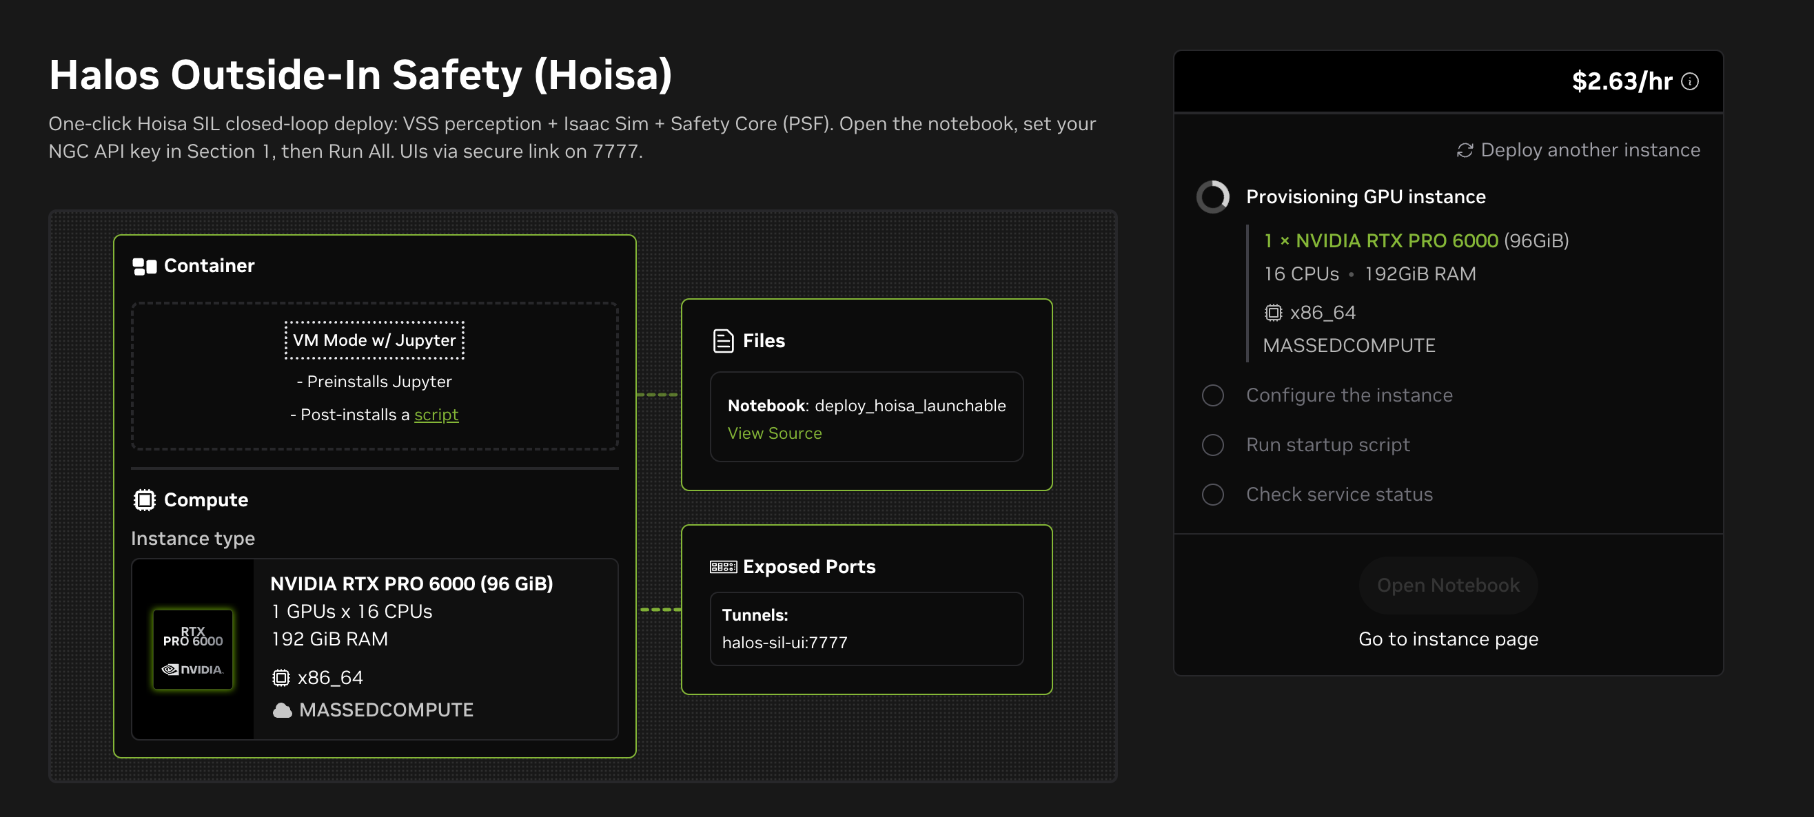Image resolution: width=1814 pixels, height=817 pixels.
Task: Click the Exposed Ports heading
Action: (x=809, y=567)
